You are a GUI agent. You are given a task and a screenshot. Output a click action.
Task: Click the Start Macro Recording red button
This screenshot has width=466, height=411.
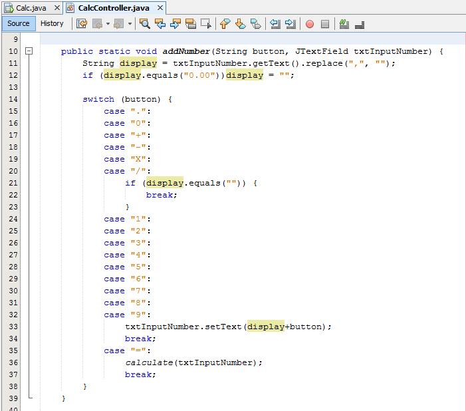click(310, 24)
